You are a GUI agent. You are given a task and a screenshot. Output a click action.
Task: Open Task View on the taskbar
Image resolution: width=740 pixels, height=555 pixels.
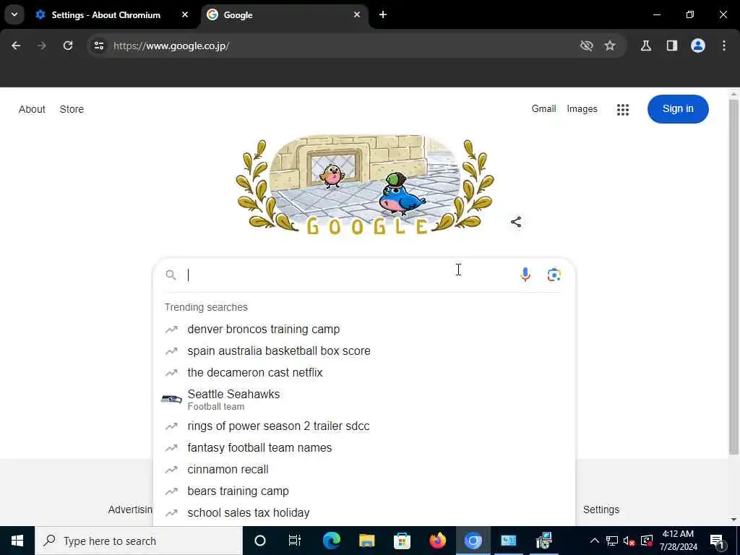[295, 541]
